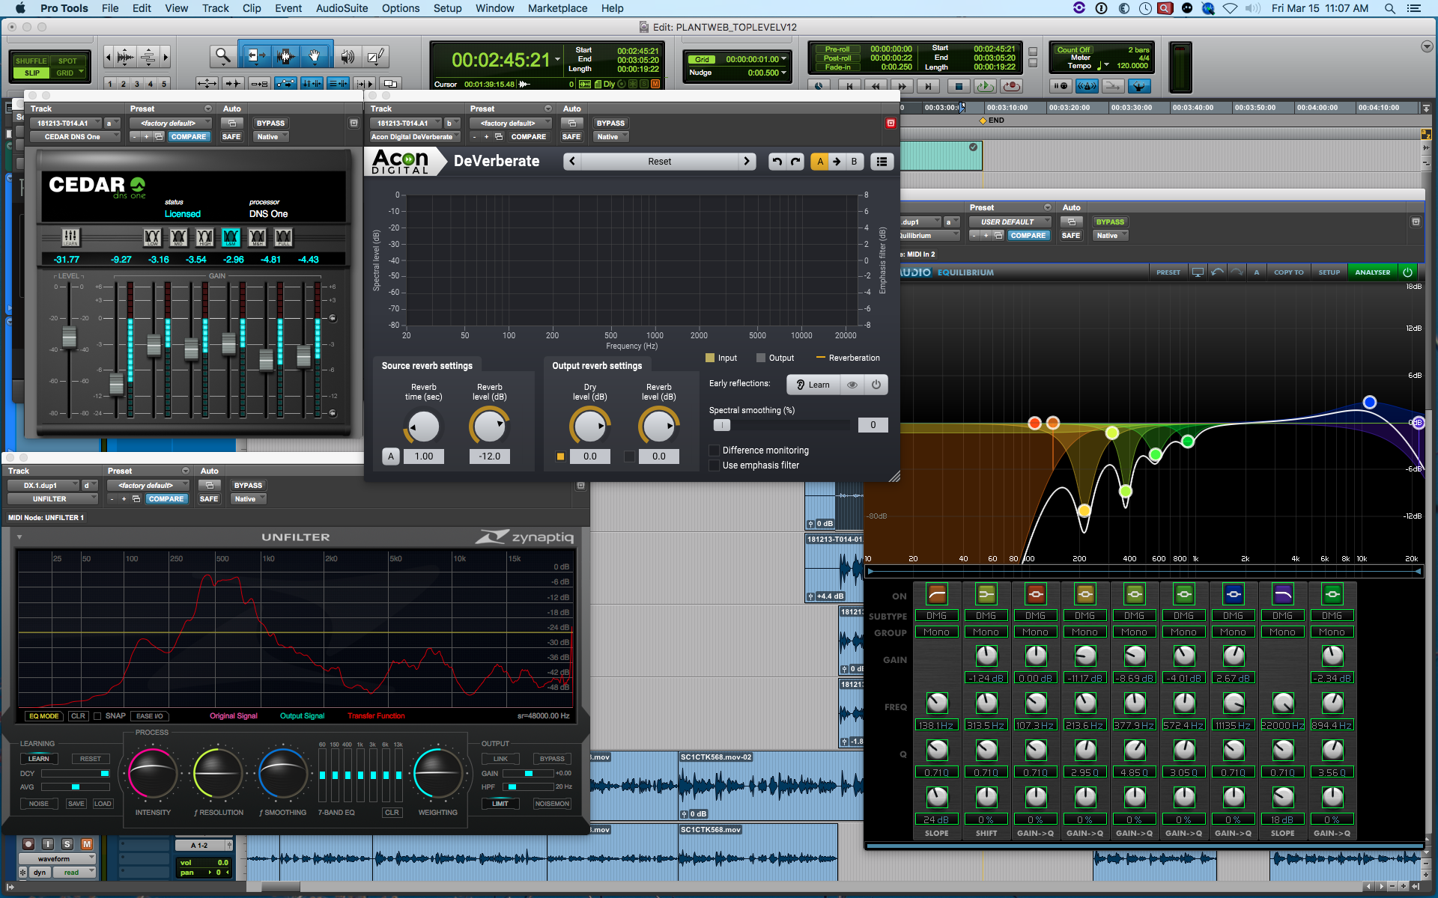Click the CEDAR LEARN fader icon

(x=70, y=237)
